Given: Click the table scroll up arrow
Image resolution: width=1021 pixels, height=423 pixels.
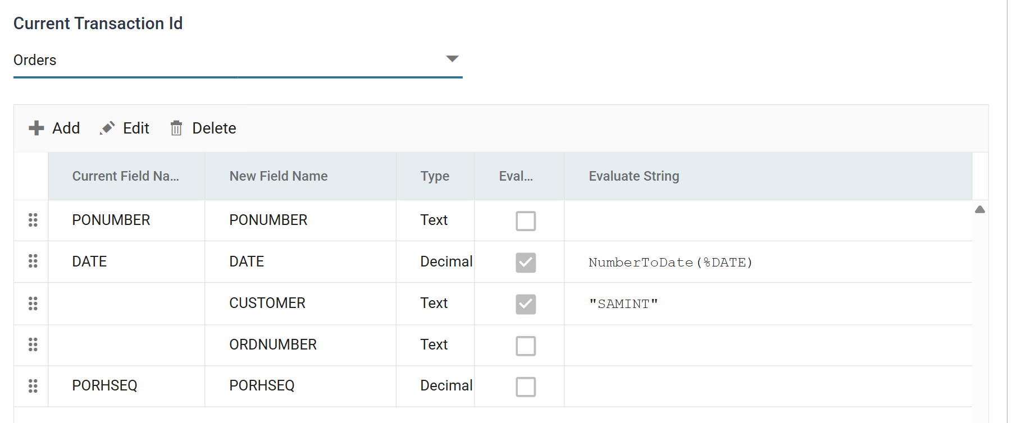Looking at the screenshot, I should 980,209.
